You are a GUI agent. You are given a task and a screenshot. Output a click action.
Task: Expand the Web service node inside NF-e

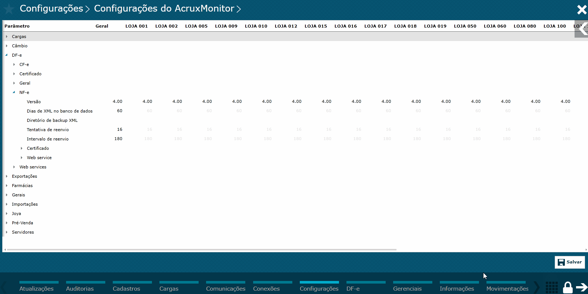tap(22, 158)
